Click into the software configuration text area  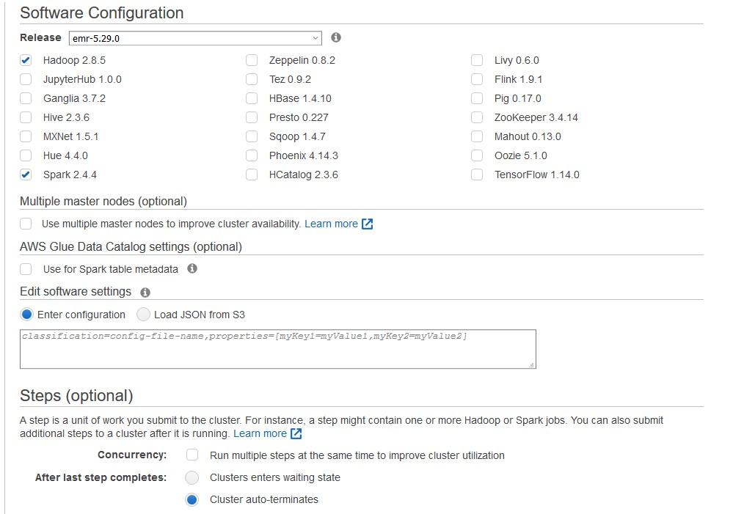point(278,349)
